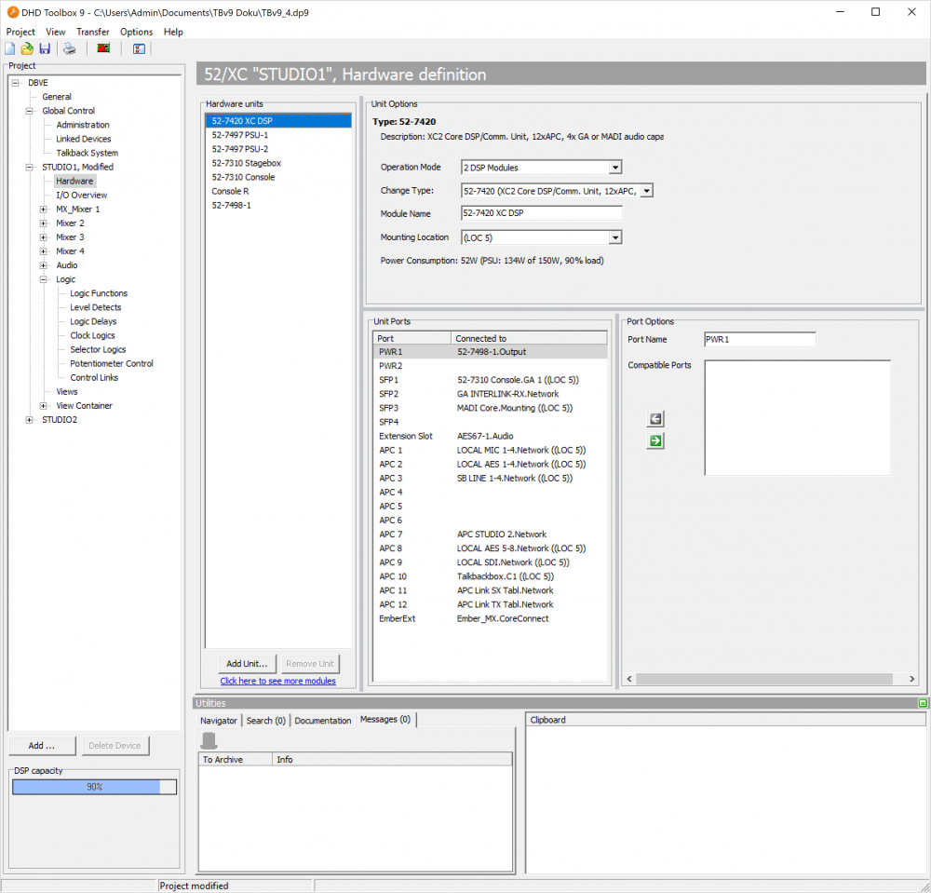
Task: Click the Open Project folder icon
Action: click(27, 48)
